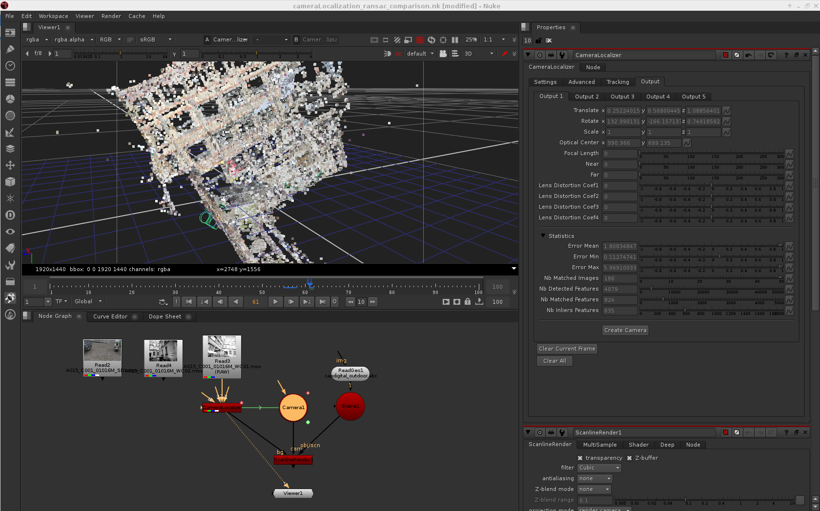Click the Properties panel lock icon

click(x=538, y=40)
